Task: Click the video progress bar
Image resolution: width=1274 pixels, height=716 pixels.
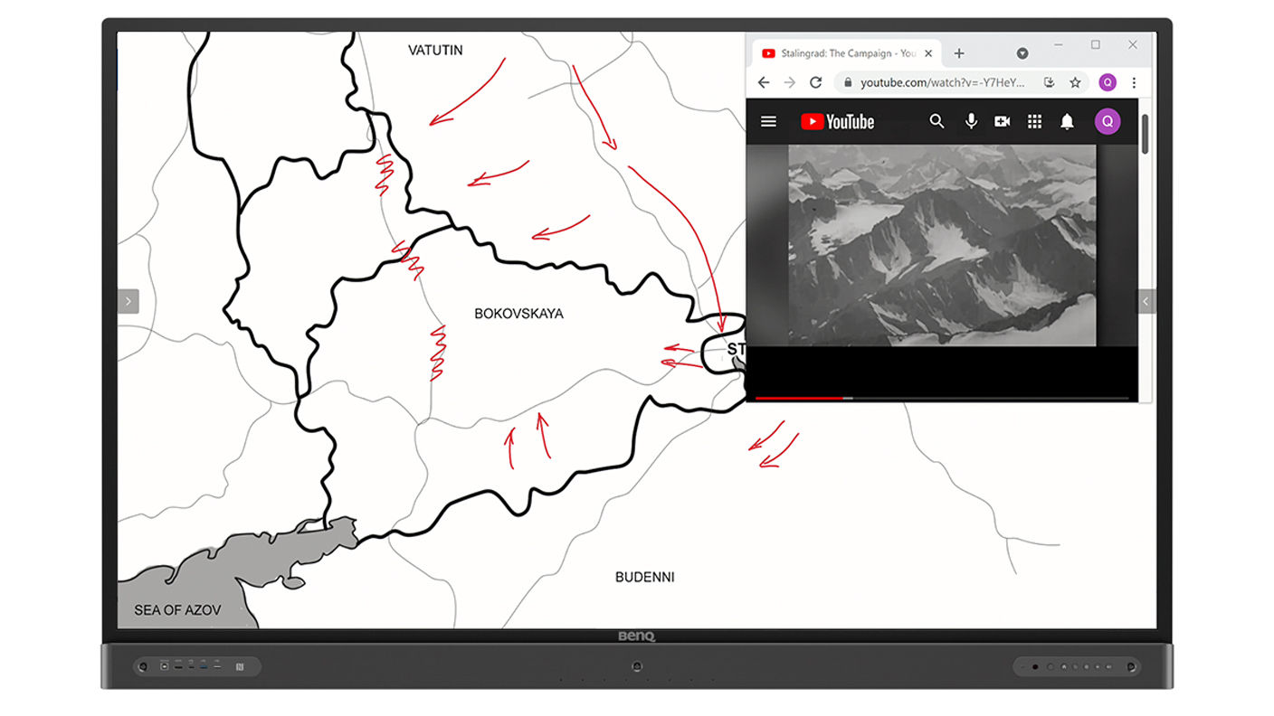Action: [941, 398]
